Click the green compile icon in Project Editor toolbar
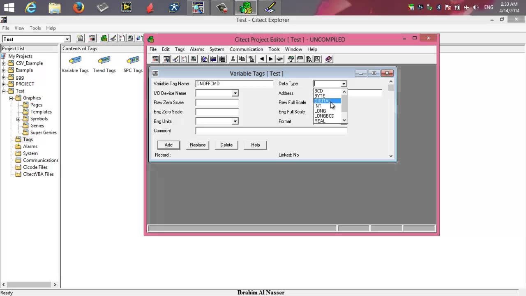 click(291, 59)
